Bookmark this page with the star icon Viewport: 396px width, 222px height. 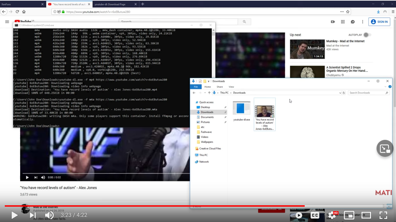tap(348, 12)
